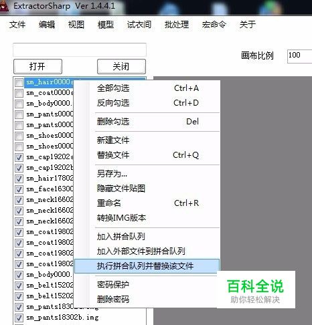Uncheck the sm_cap19202b file checkbox

(19, 168)
